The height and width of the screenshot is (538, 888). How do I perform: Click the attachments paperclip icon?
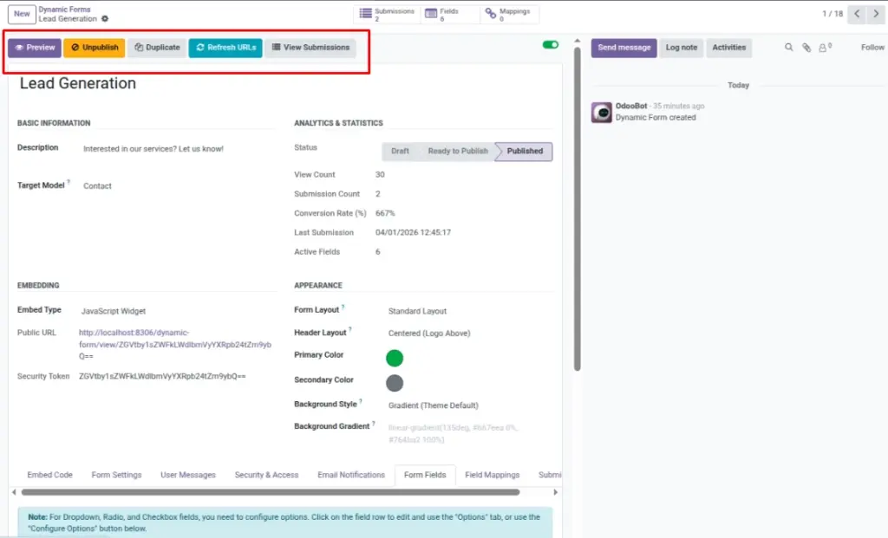pos(806,48)
